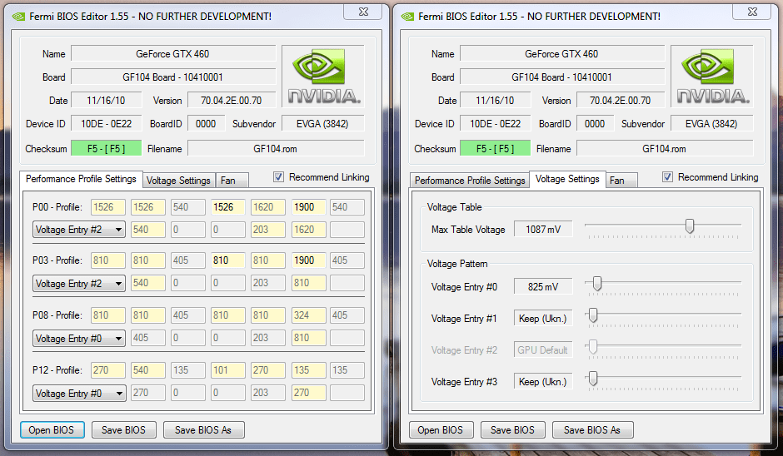This screenshot has height=456, width=783.
Task: Click P08 second-row field showing 405
Action: [x=147, y=338]
